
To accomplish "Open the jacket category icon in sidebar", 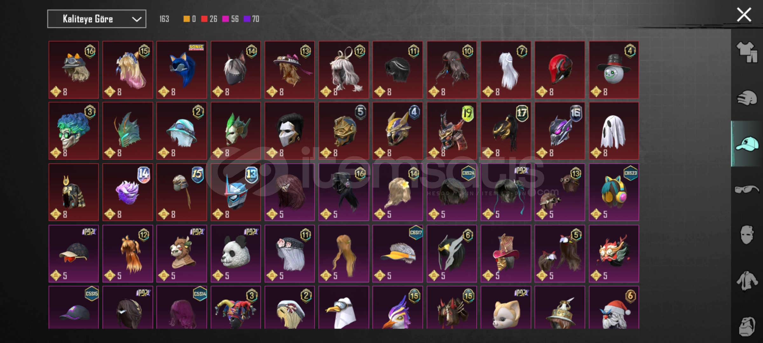I will (747, 281).
